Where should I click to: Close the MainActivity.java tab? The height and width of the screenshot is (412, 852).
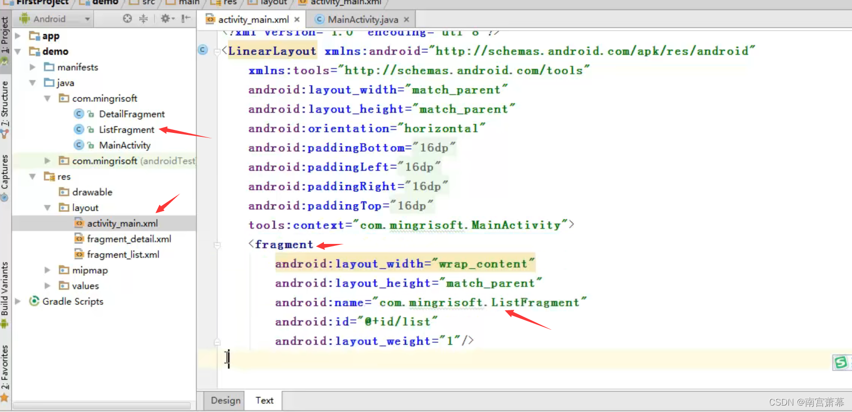[406, 19]
